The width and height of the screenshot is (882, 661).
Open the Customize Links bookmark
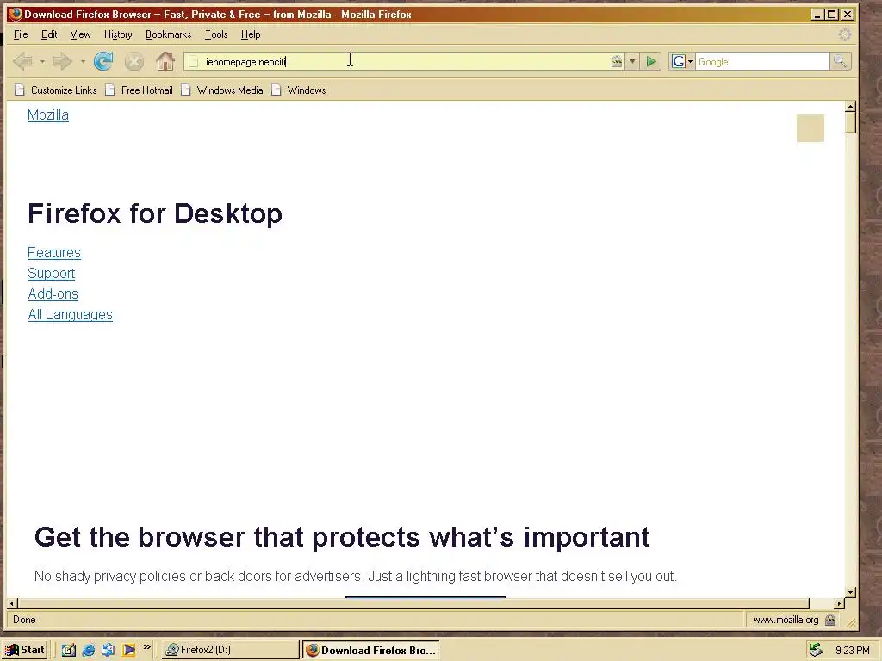(56, 90)
